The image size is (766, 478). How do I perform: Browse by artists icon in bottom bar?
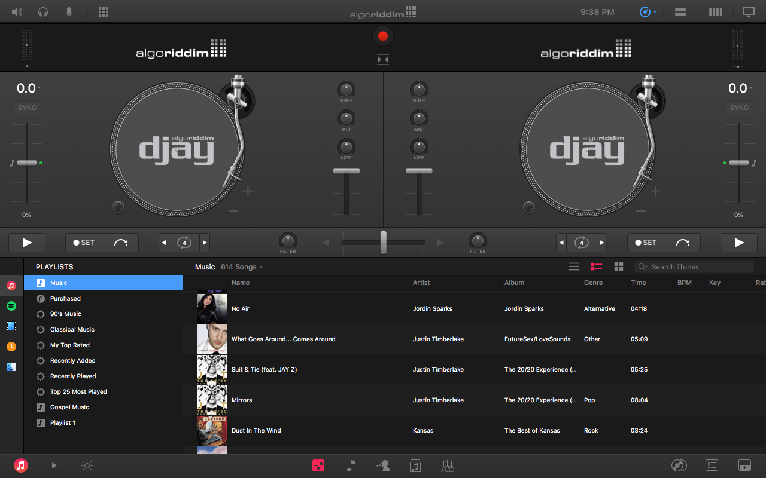(383, 465)
